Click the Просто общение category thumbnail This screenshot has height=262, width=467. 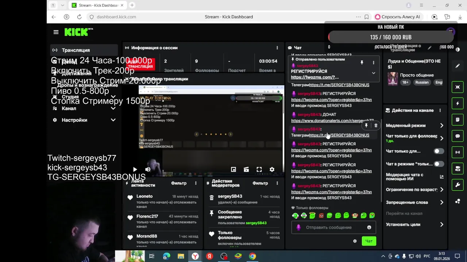393,78
